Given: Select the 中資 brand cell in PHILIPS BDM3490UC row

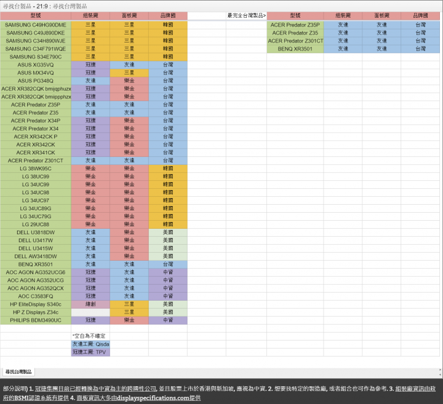Looking at the screenshot, I should pos(168,320).
